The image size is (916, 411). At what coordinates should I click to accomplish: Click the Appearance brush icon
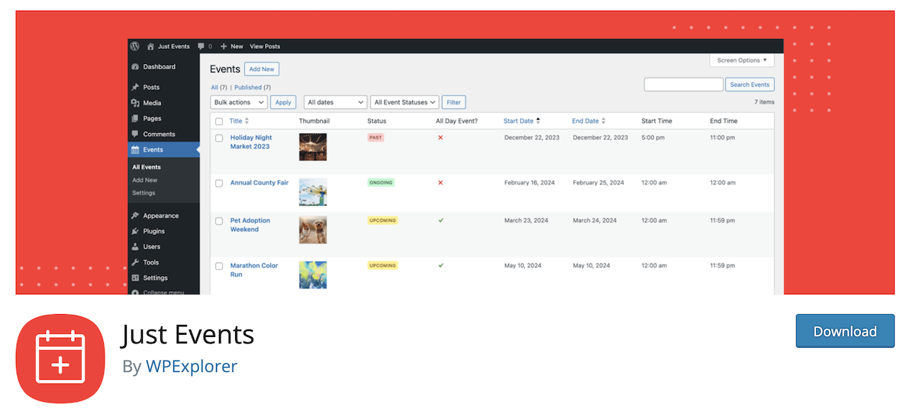[135, 216]
